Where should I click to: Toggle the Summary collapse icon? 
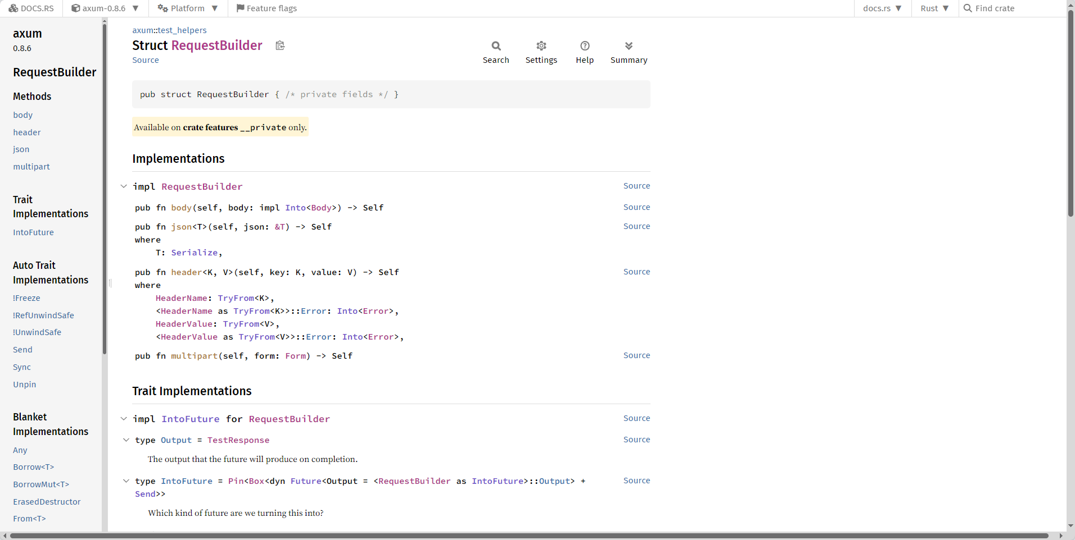629,46
